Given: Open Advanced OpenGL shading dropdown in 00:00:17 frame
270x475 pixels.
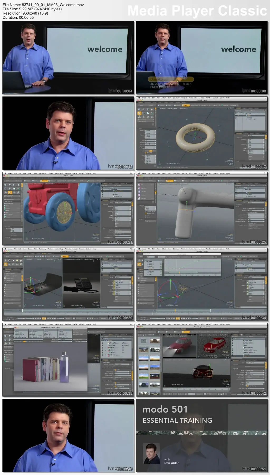Looking at the screenshot, I should coord(172,108).
